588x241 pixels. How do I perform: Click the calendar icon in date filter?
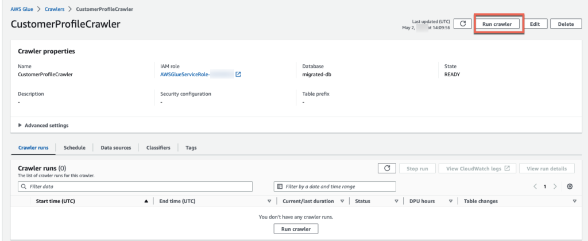280,186
